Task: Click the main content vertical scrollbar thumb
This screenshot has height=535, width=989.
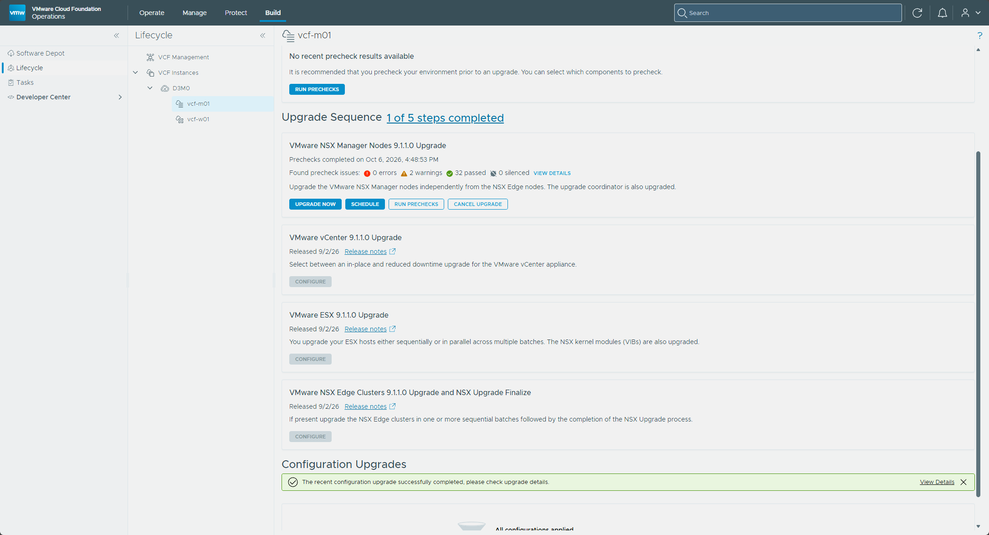Action: click(x=978, y=324)
